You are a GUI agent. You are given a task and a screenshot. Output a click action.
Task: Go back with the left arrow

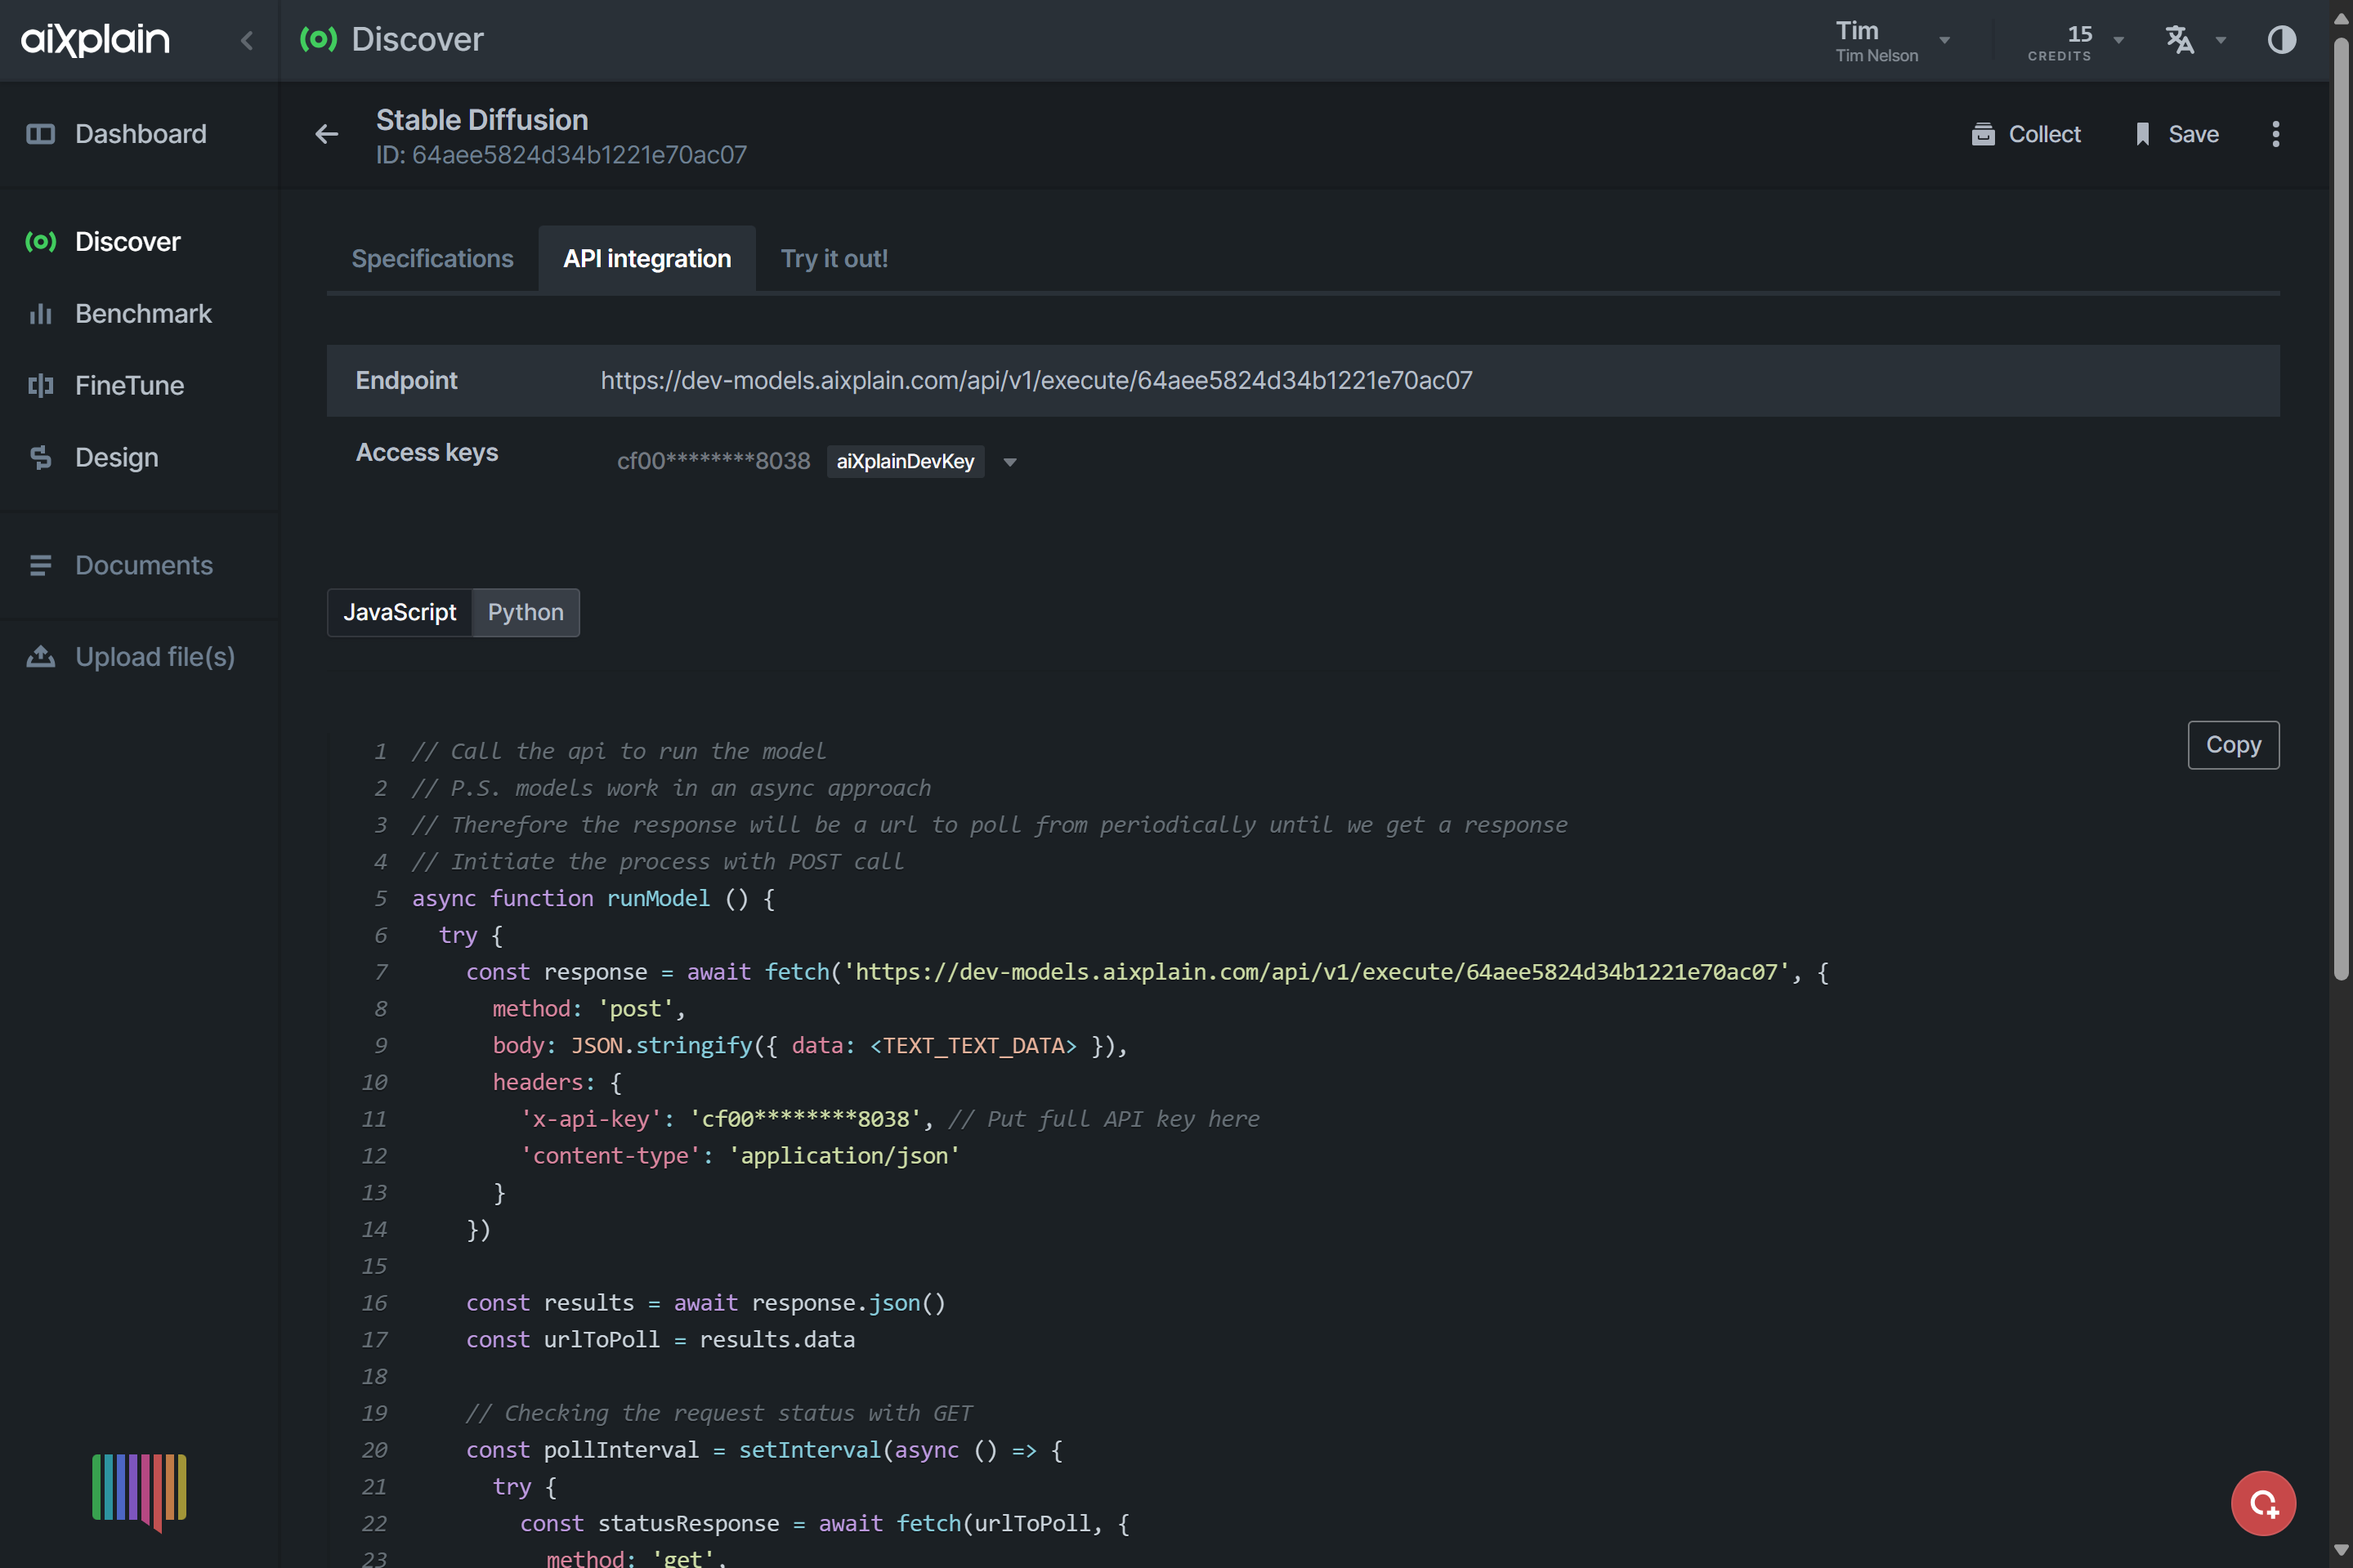(327, 134)
